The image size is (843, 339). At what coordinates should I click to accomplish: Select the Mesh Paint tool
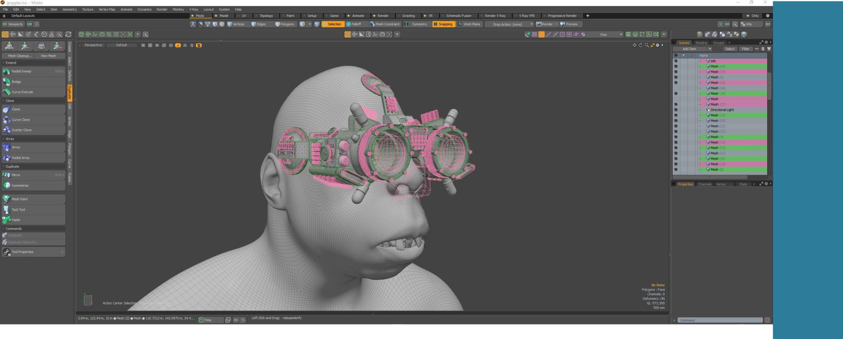[33, 199]
